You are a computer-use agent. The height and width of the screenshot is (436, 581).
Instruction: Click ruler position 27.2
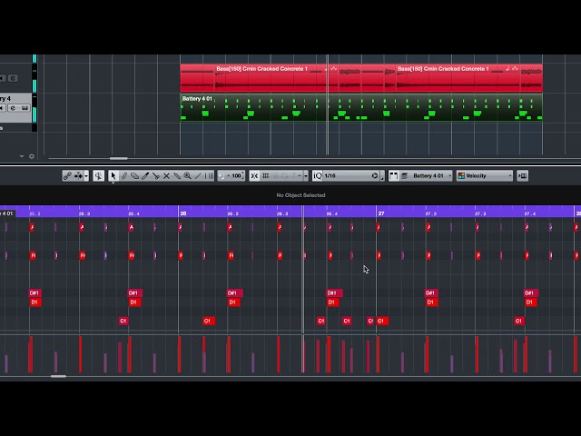[431, 214]
